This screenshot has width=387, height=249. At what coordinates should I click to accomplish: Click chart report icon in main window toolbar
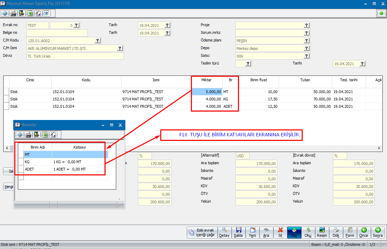[x=38, y=13]
